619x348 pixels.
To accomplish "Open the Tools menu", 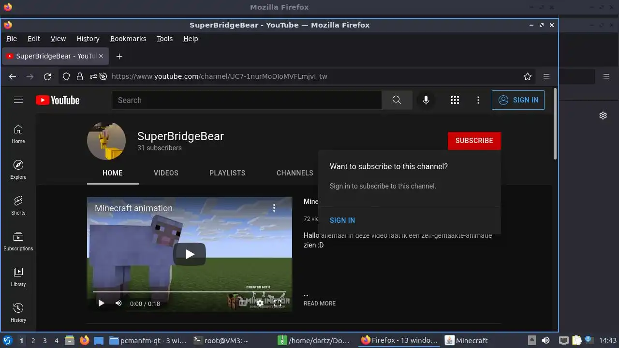I will pyautogui.click(x=164, y=39).
